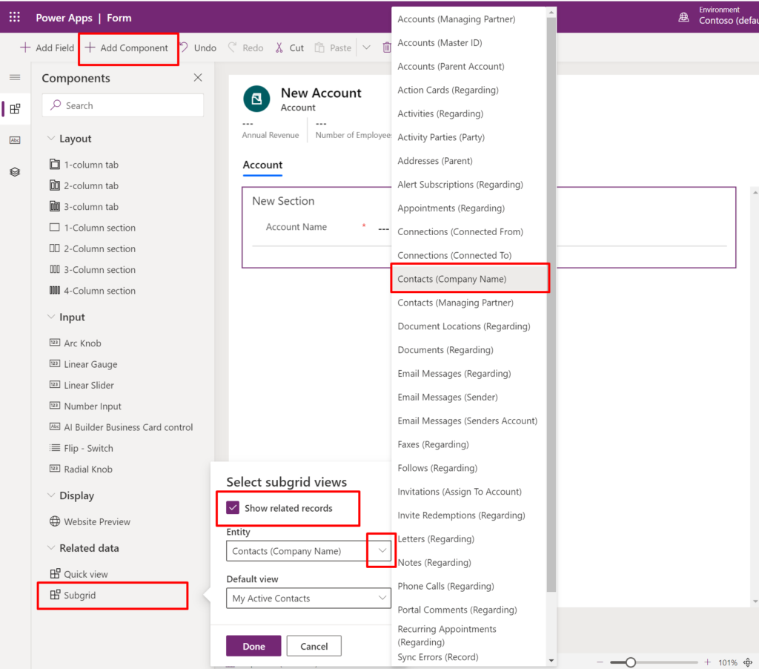This screenshot has width=759, height=669.
Task: Choose Notes (Regarding) option
Action: pyautogui.click(x=469, y=562)
